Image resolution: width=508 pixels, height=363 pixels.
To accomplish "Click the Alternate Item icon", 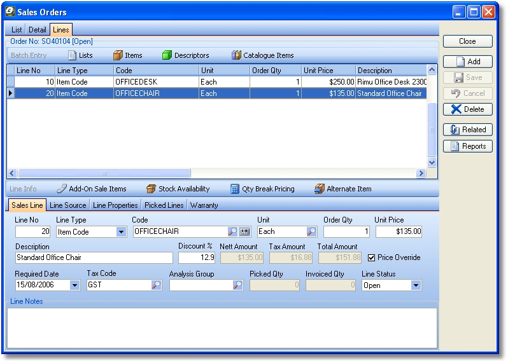I will click(x=320, y=189).
